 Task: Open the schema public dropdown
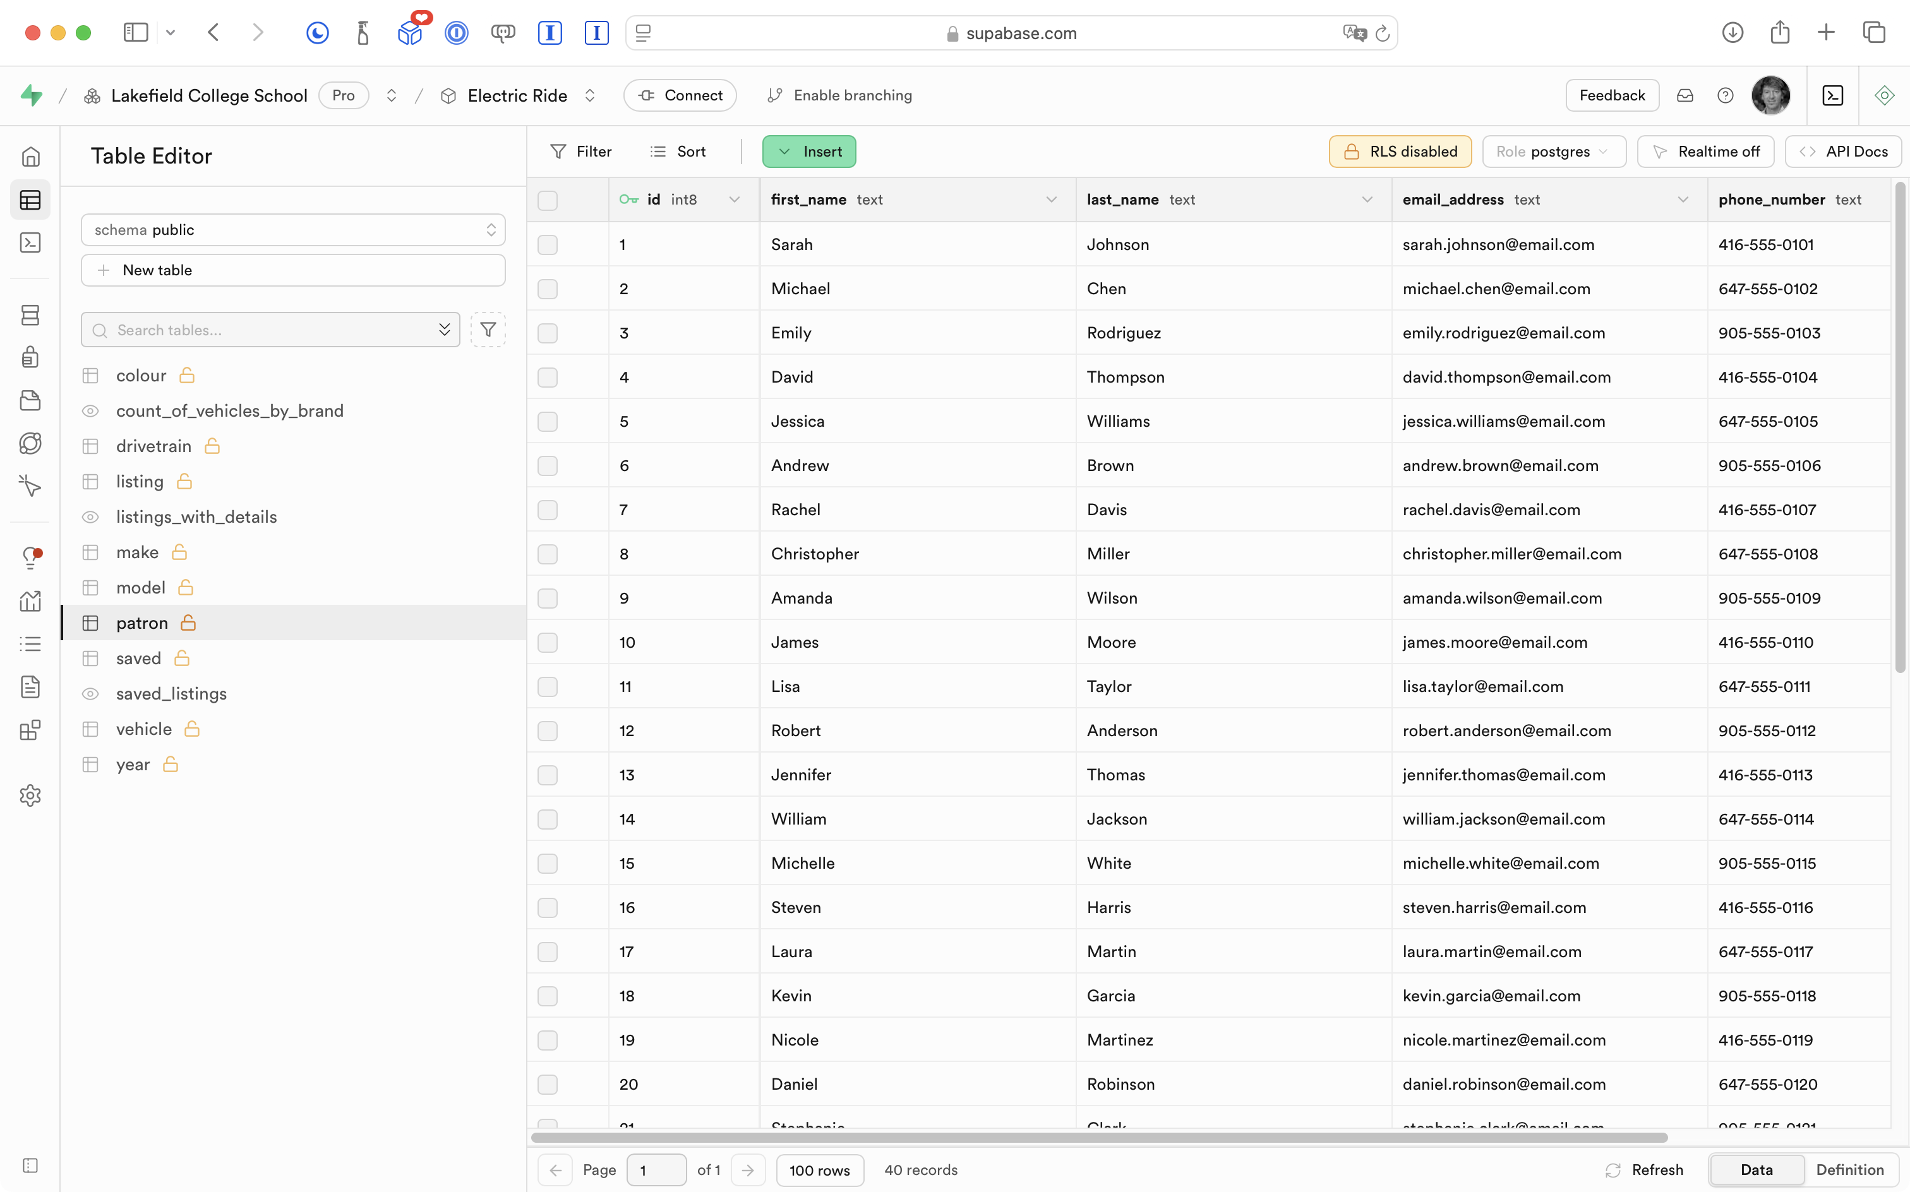pyautogui.click(x=292, y=229)
